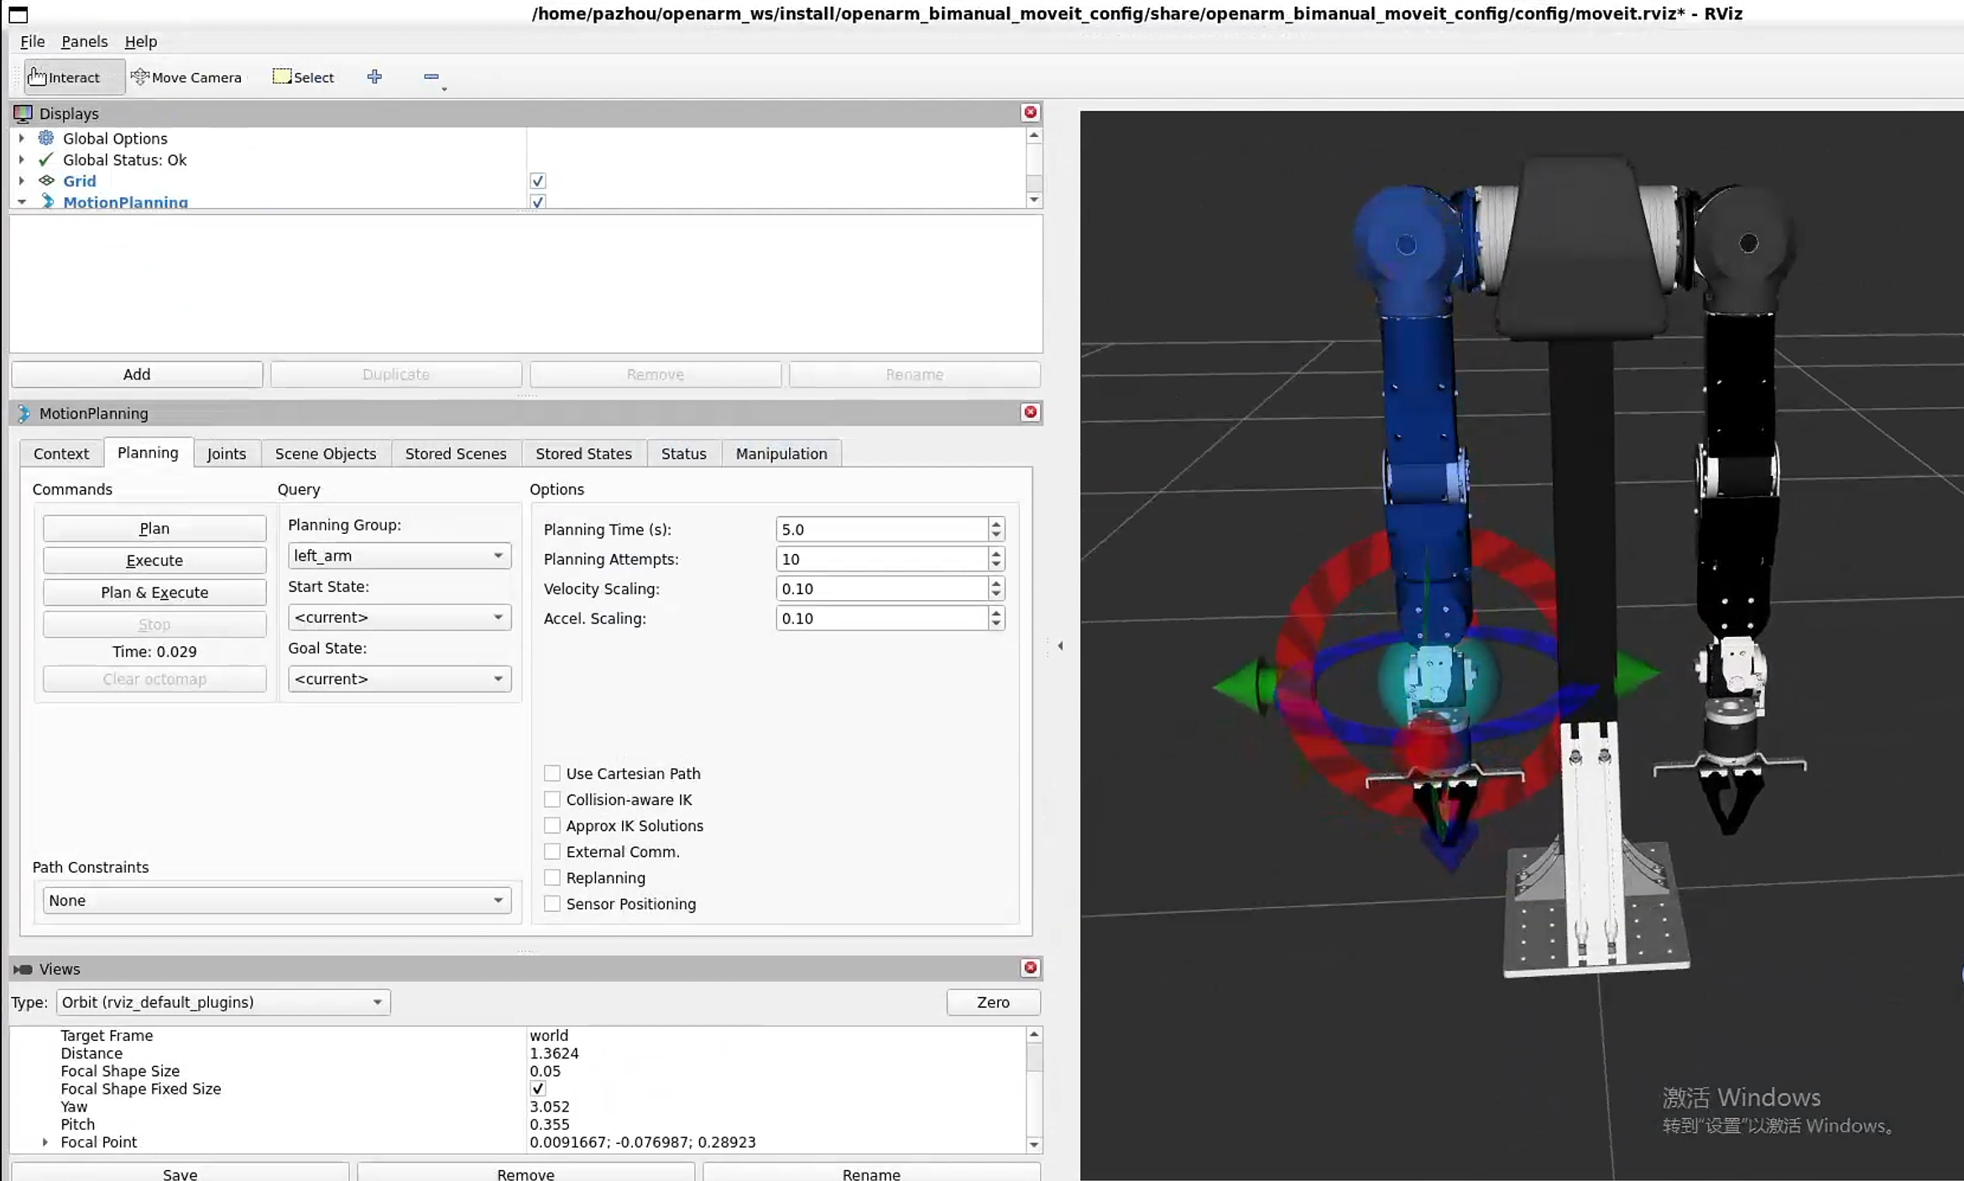Image resolution: width=1964 pixels, height=1181 pixels.
Task: Click the Add display button
Action: point(137,374)
